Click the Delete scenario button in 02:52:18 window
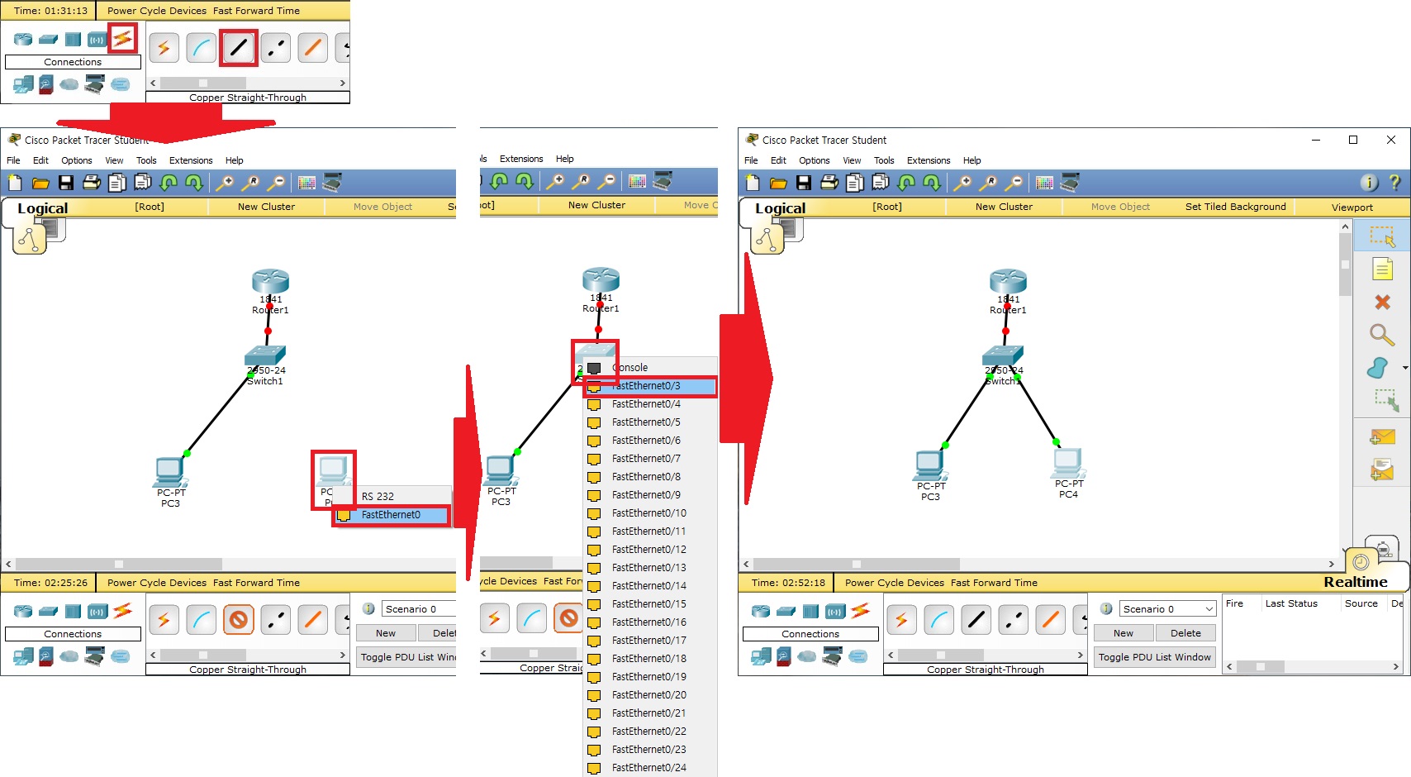 (1185, 633)
